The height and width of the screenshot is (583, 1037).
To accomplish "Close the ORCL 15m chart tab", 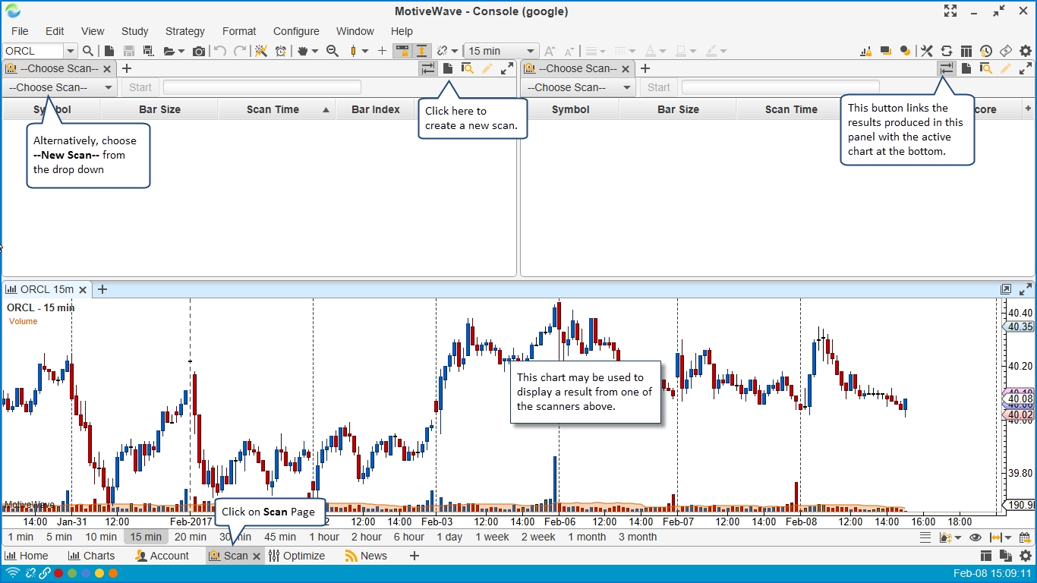I will click(83, 289).
